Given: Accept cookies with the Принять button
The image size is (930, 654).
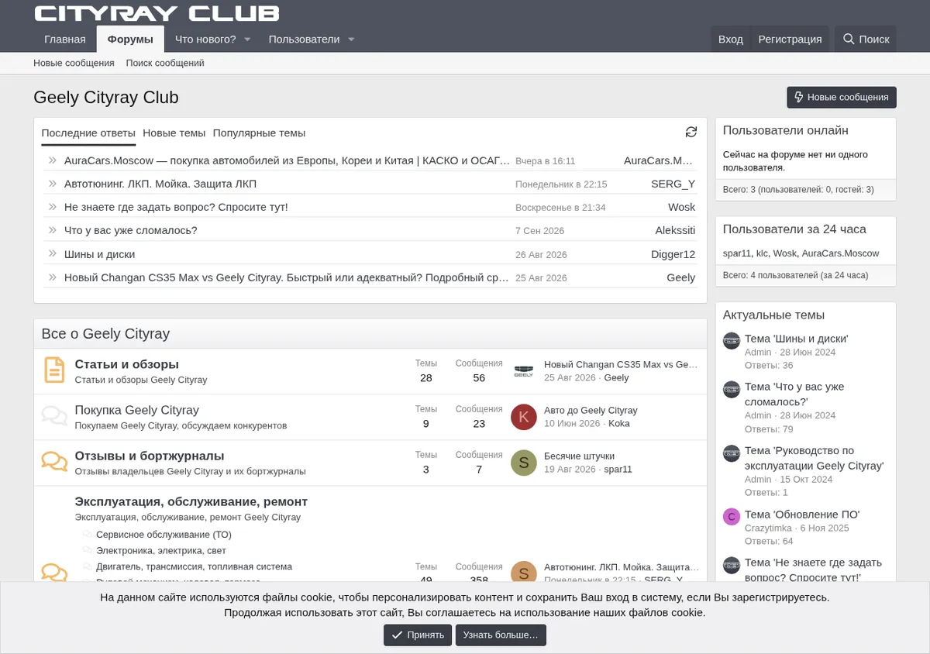Looking at the screenshot, I should [x=418, y=635].
